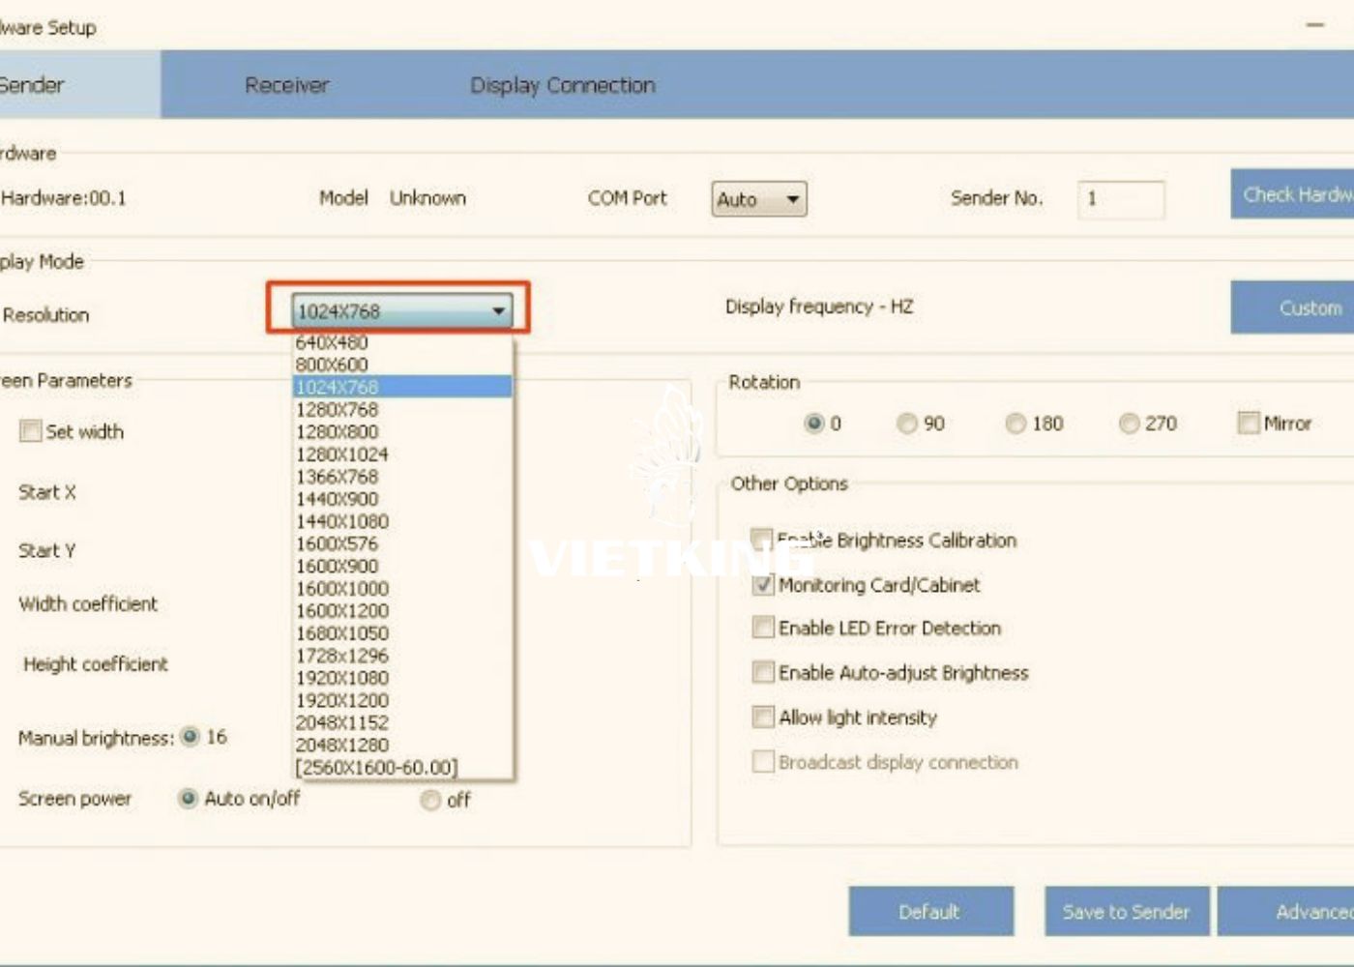Click the Sender No. input field
Image resolution: width=1354 pixels, height=967 pixels.
pos(1122,199)
